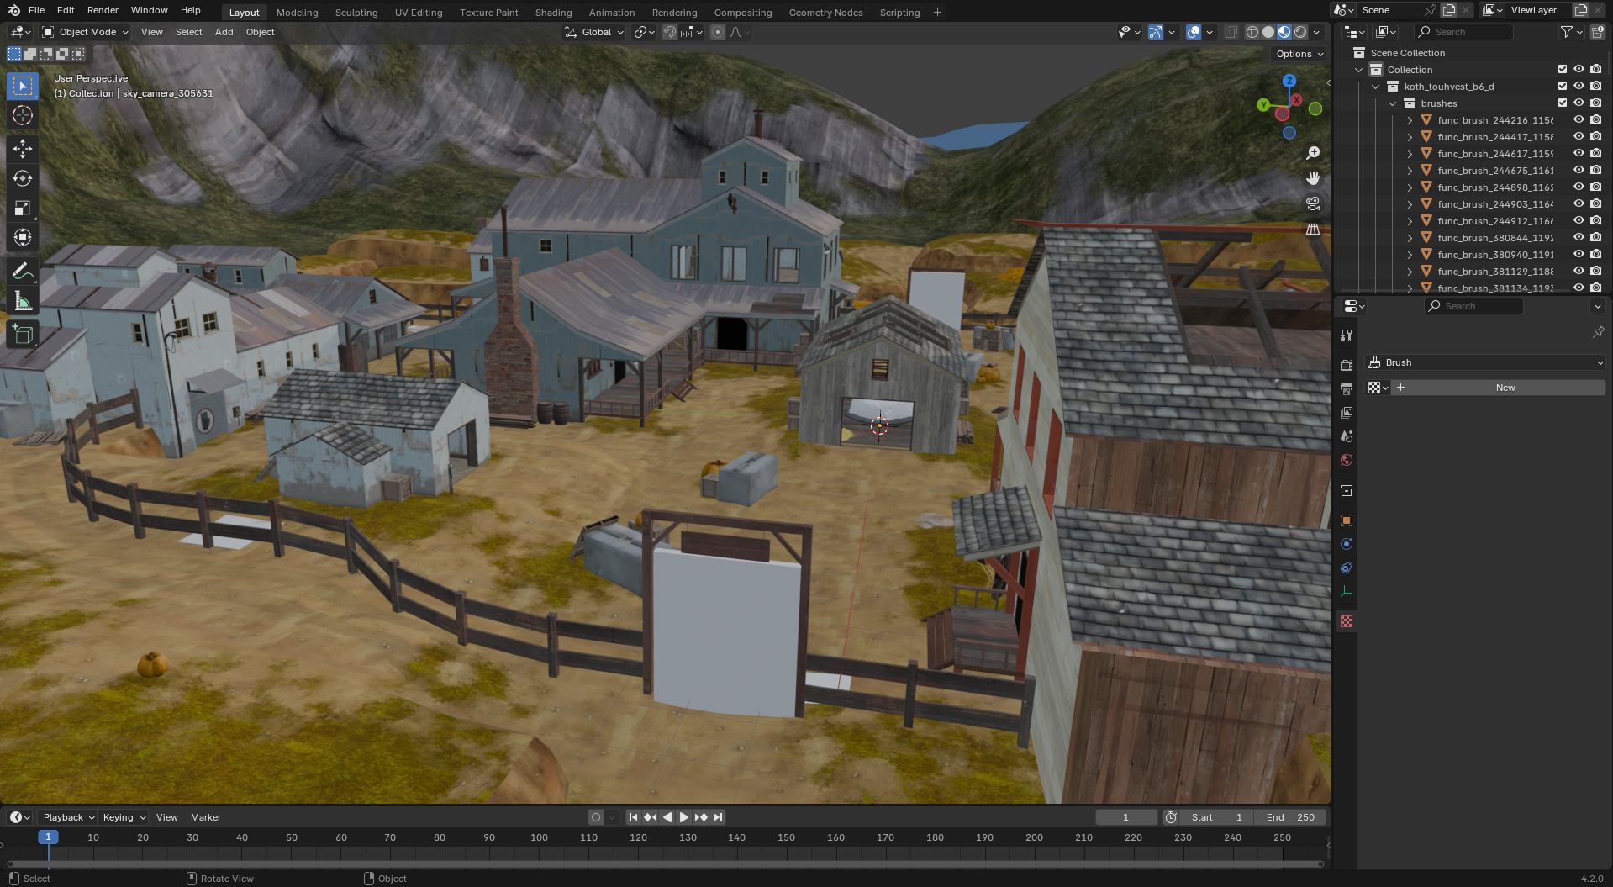This screenshot has height=887, width=1613.
Task: Open the Keying dropdown in timeline
Action: click(x=124, y=817)
